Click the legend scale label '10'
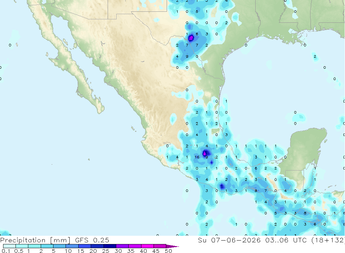Image resolution: width=345 pixels, height=253 pixels. pos(68,251)
